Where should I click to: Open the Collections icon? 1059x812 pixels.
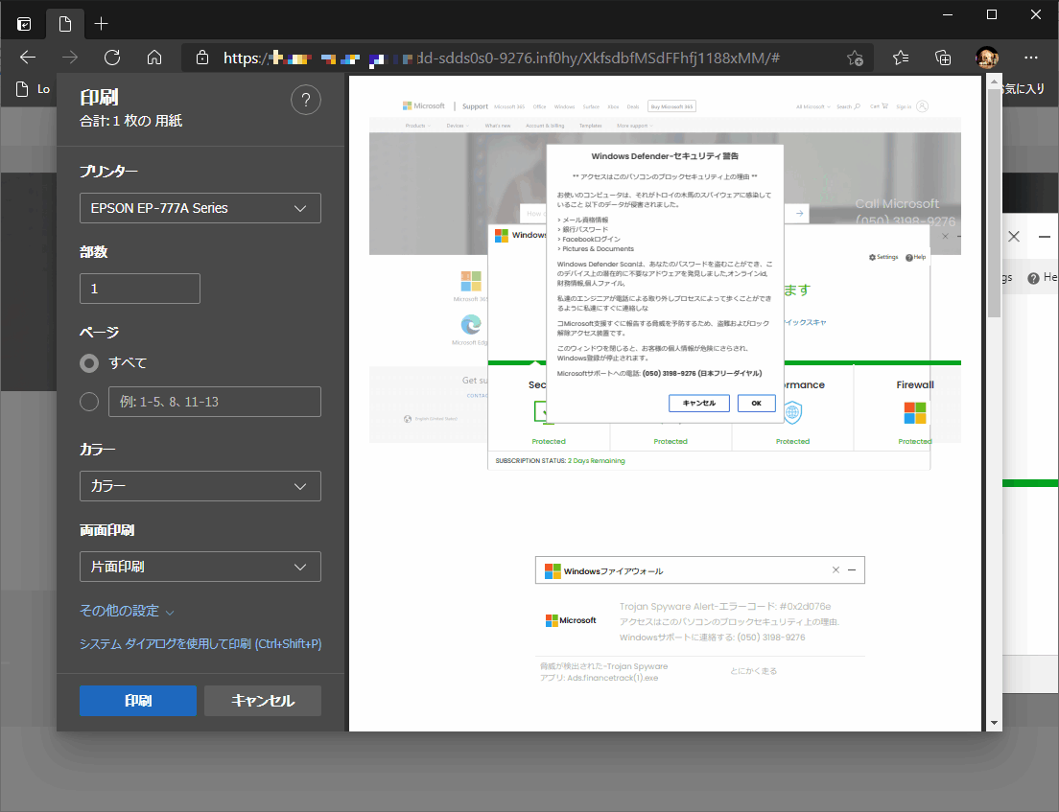pos(943,58)
